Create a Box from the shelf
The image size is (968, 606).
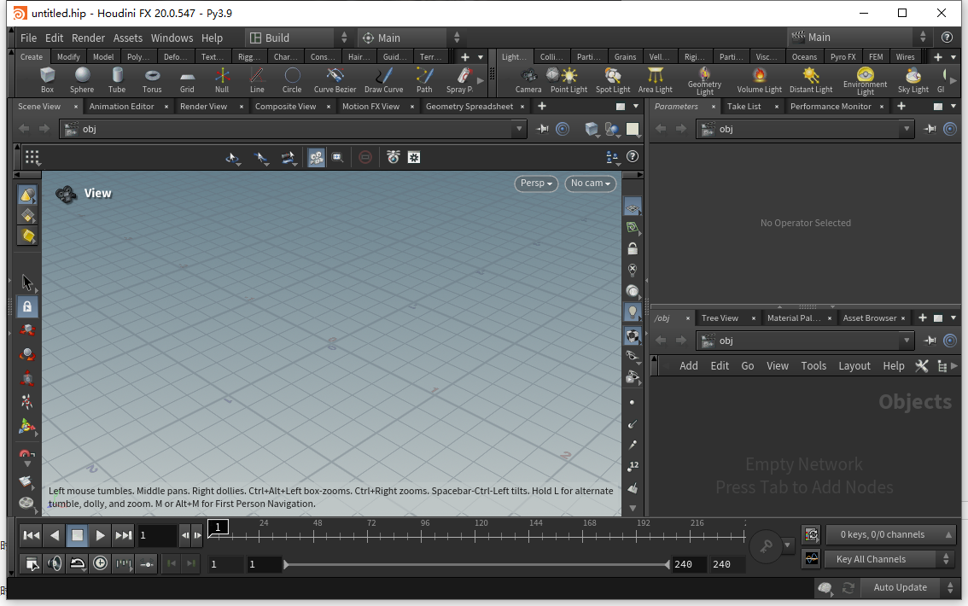pos(47,80)
